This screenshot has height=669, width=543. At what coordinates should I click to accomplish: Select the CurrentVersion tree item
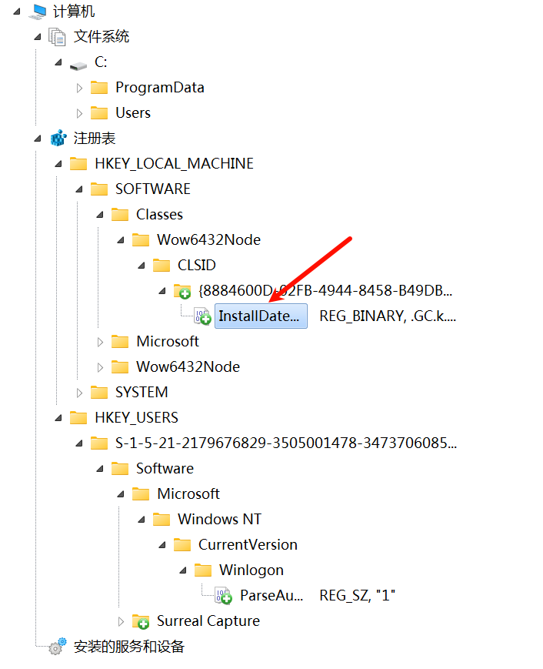point(247,544)
